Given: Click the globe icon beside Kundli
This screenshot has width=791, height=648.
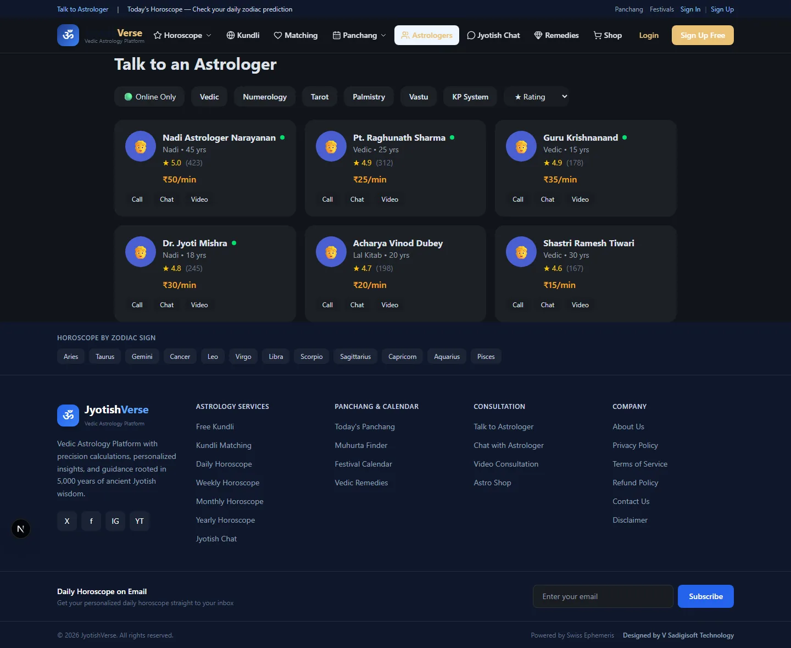Looking at the screenshot, I should pos(231,35).
